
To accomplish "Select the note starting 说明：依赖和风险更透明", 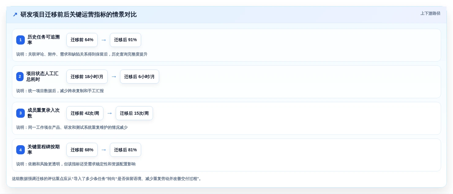I will click(x=76, y=164).
